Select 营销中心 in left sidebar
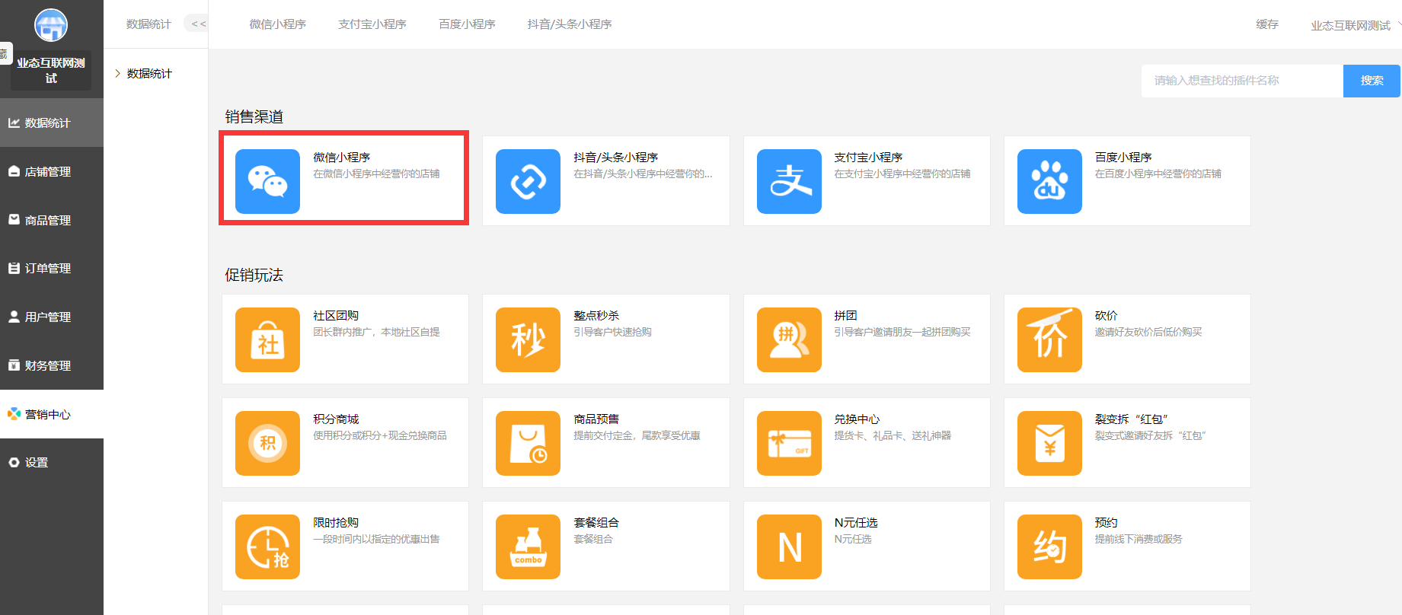 (52, 414)
